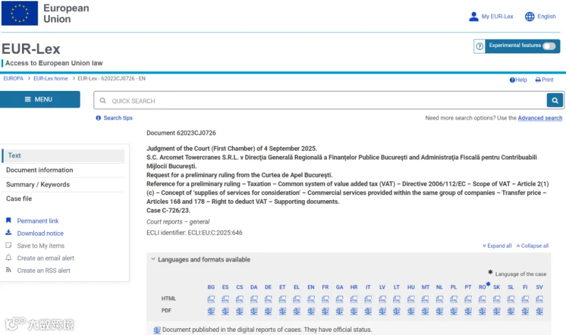This screenshot has width=566, height=335.
Task: Open HTML version in EN
Action: (311, 299)
